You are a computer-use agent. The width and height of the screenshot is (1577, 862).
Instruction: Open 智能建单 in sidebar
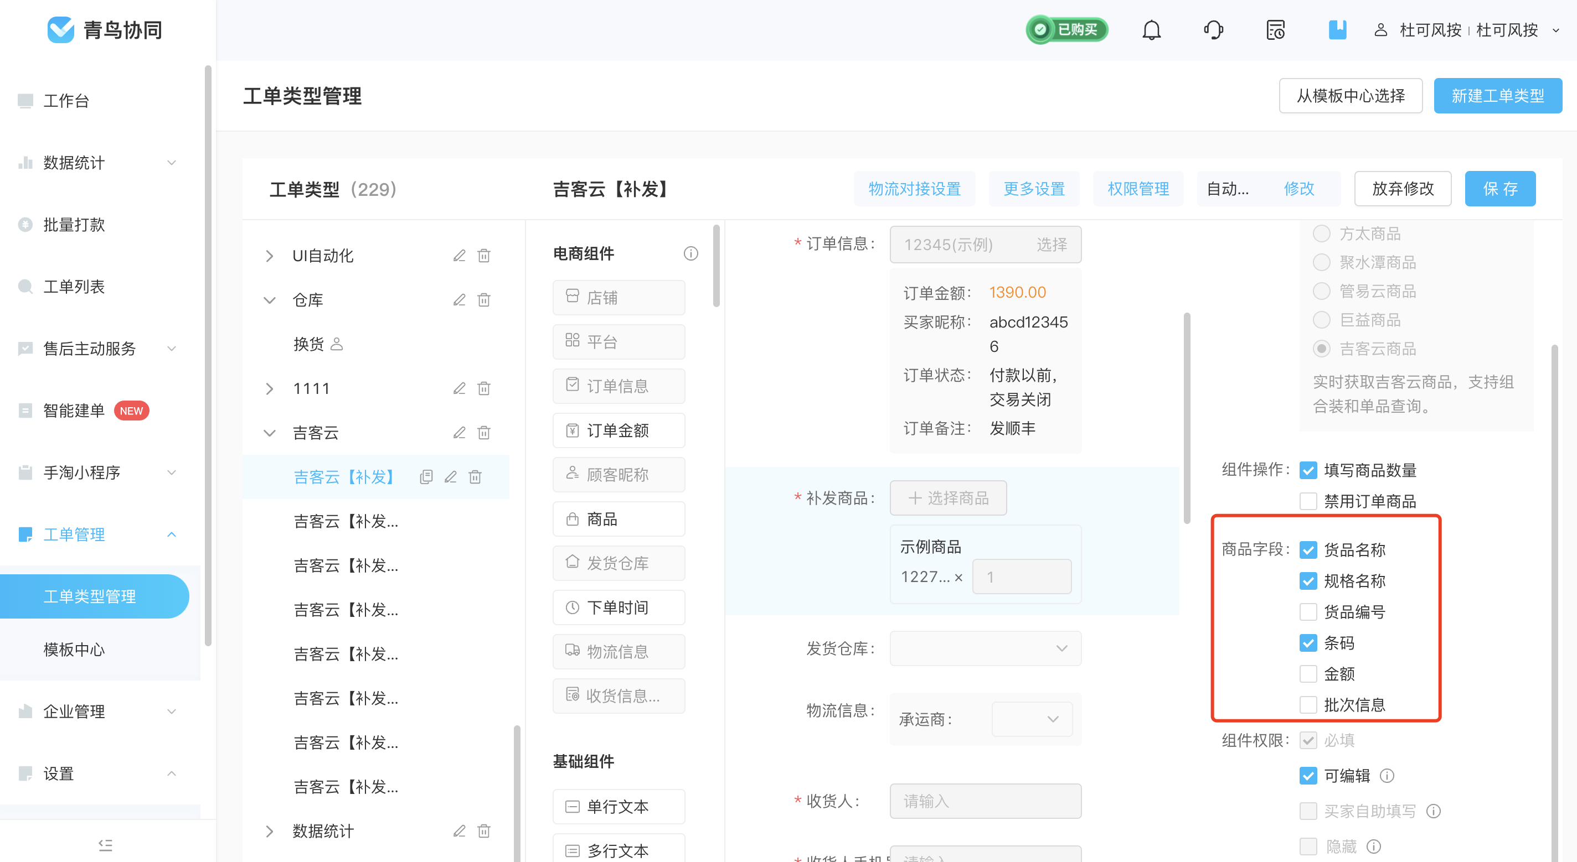74,411
